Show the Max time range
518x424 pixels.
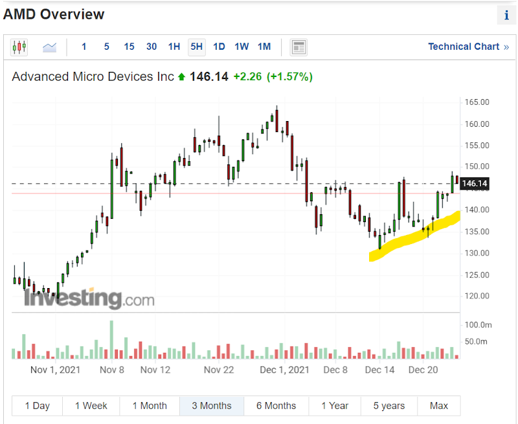tap(438, 406)
